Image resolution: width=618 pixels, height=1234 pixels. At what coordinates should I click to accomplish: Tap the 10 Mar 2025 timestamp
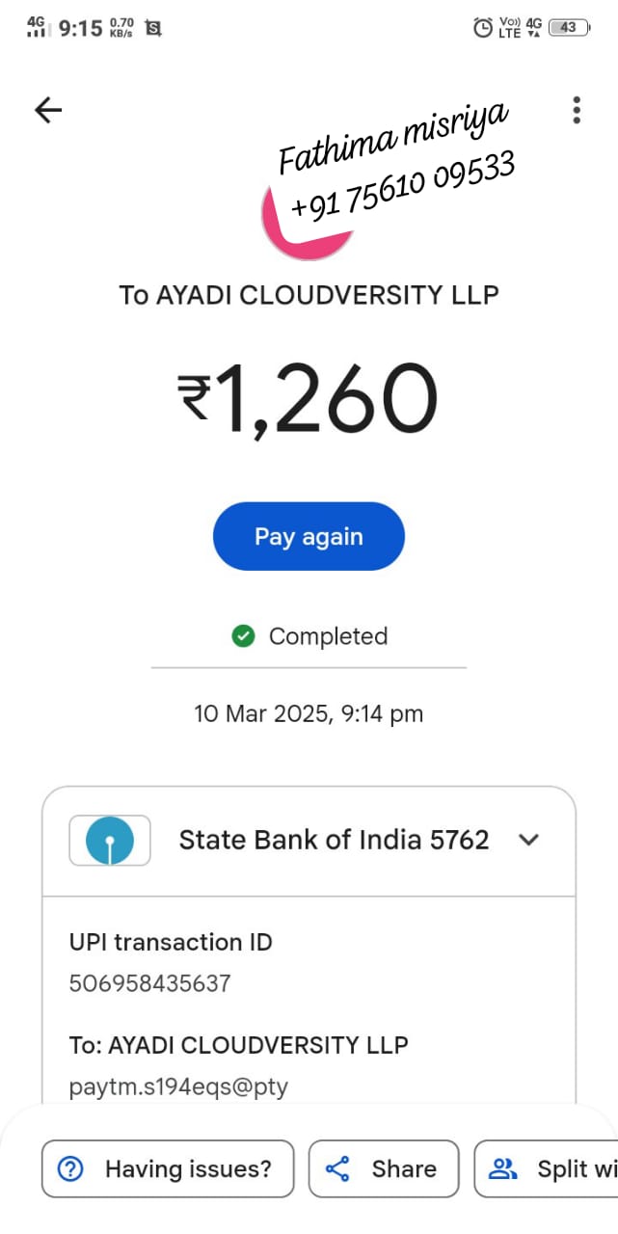(x=309, y=714)
